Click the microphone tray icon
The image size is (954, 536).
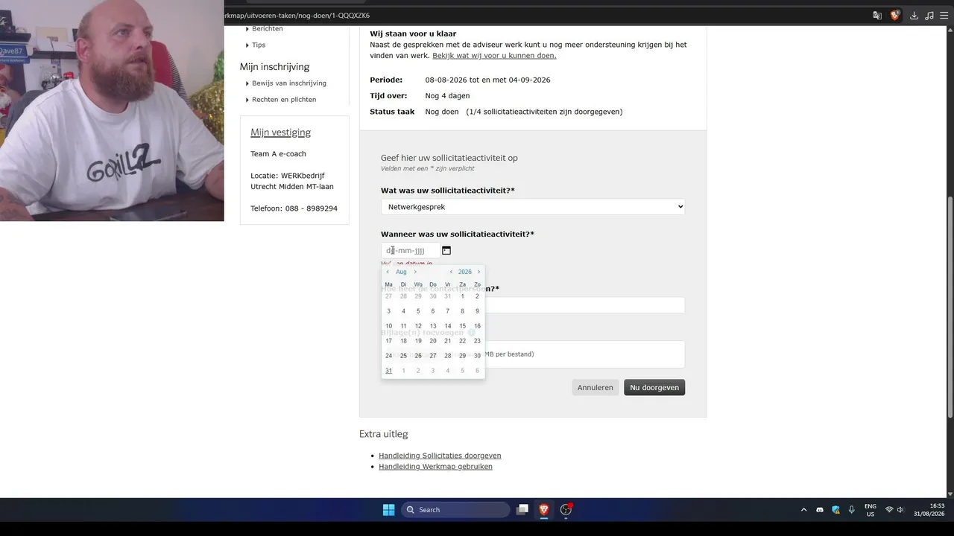tap(851, 510)
